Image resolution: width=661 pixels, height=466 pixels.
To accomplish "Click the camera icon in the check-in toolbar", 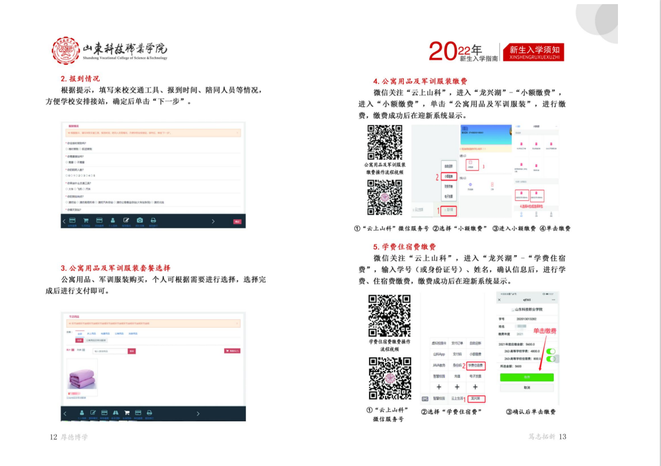I will point(140,220).
